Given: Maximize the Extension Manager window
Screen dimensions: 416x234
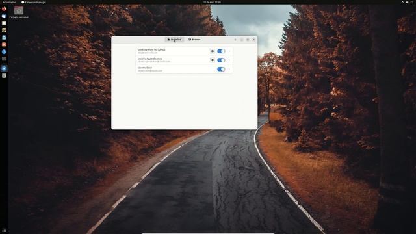Looking at the screenshot, I should click(x=248, y=40).
